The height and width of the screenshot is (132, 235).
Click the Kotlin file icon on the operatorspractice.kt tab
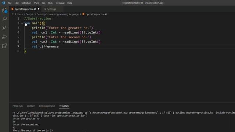pos(12,9)
